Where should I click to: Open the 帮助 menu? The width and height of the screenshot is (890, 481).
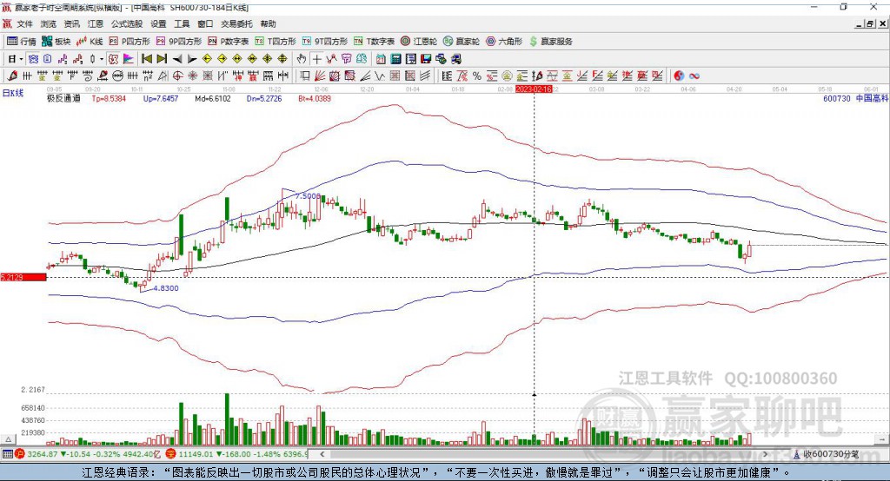coord(268,23)
